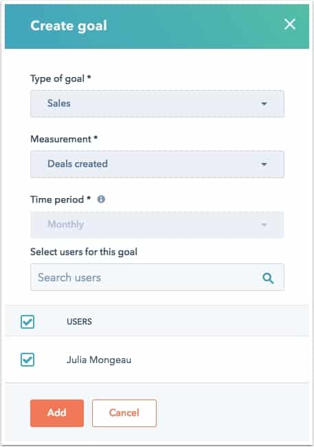This screenshot has width=314, height=447.
Task: Open the Time period Monthly dropdown
Action: 157,225
